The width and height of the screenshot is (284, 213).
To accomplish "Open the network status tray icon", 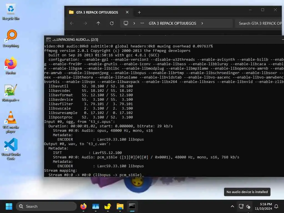I will click(x=241, y=206).
